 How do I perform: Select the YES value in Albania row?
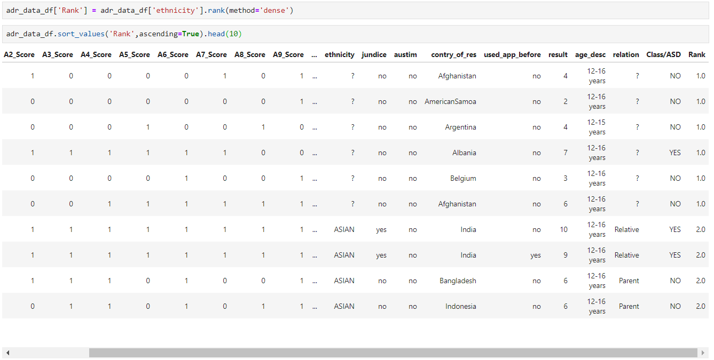(x=675, y=152)
